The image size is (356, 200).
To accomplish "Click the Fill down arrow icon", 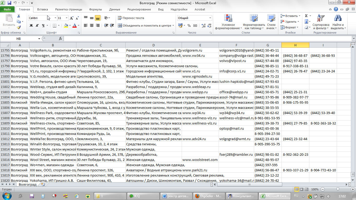I will click(x=306, y=22).
